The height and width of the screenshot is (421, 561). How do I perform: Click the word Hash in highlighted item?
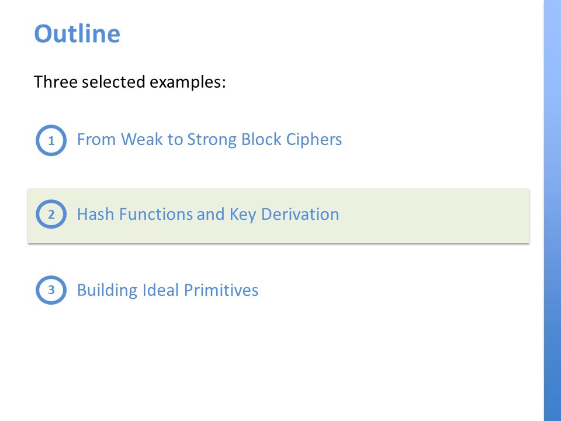[95, 214]
